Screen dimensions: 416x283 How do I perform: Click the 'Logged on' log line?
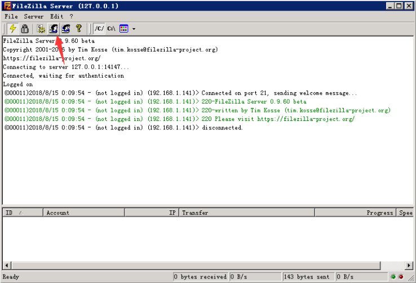tap(18, 84)
